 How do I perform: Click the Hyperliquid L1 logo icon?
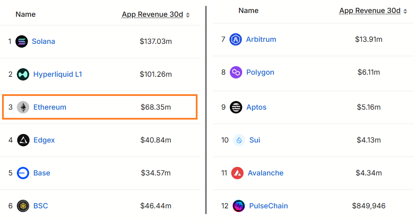[23, 74]
